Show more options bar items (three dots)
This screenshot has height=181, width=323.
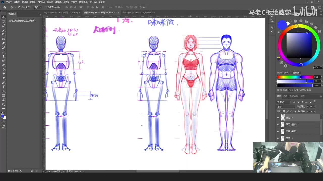[x=110, y=7]
